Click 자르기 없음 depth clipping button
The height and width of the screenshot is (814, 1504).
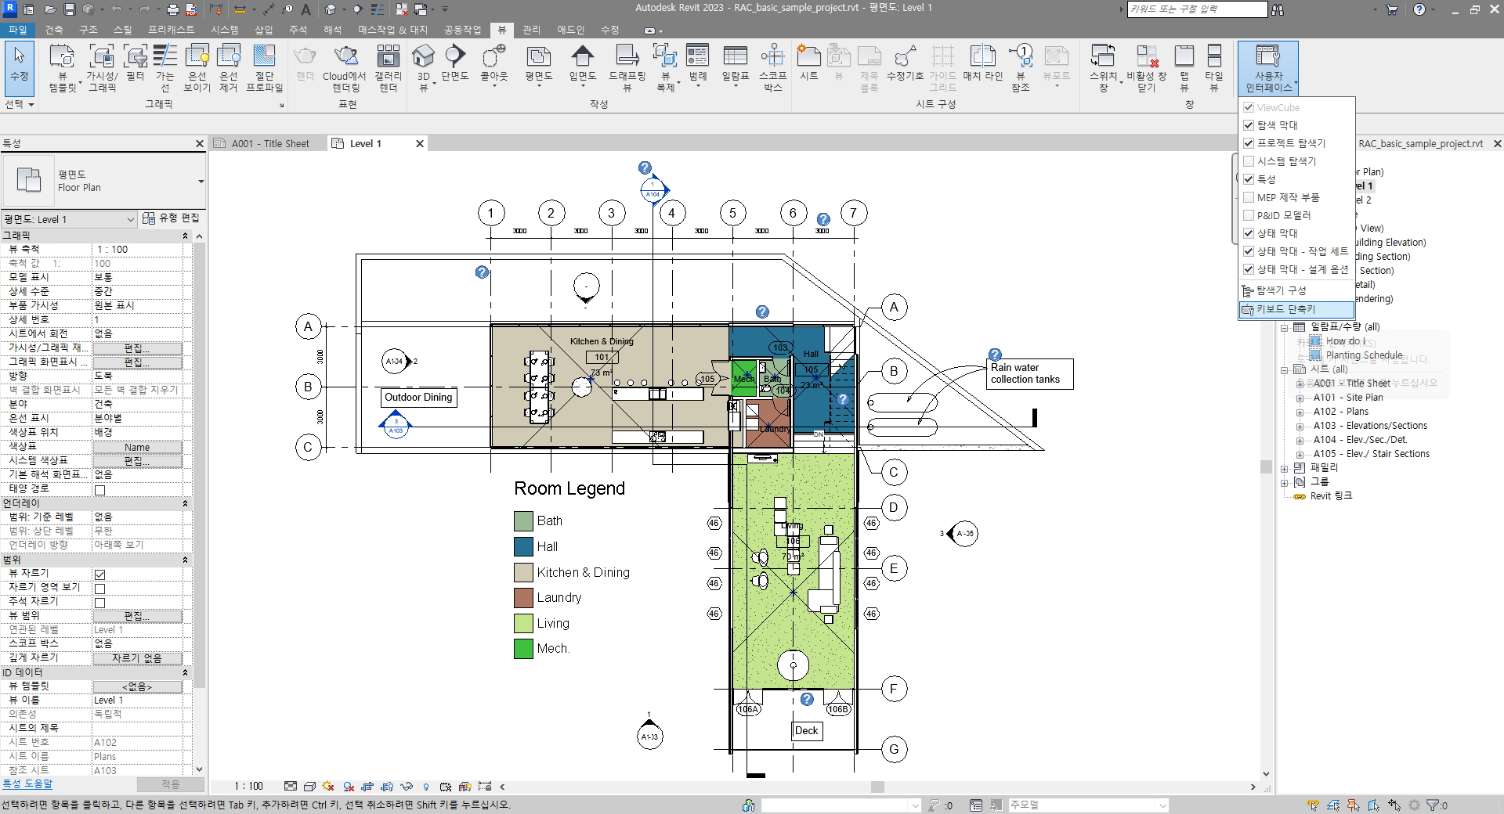137,658
